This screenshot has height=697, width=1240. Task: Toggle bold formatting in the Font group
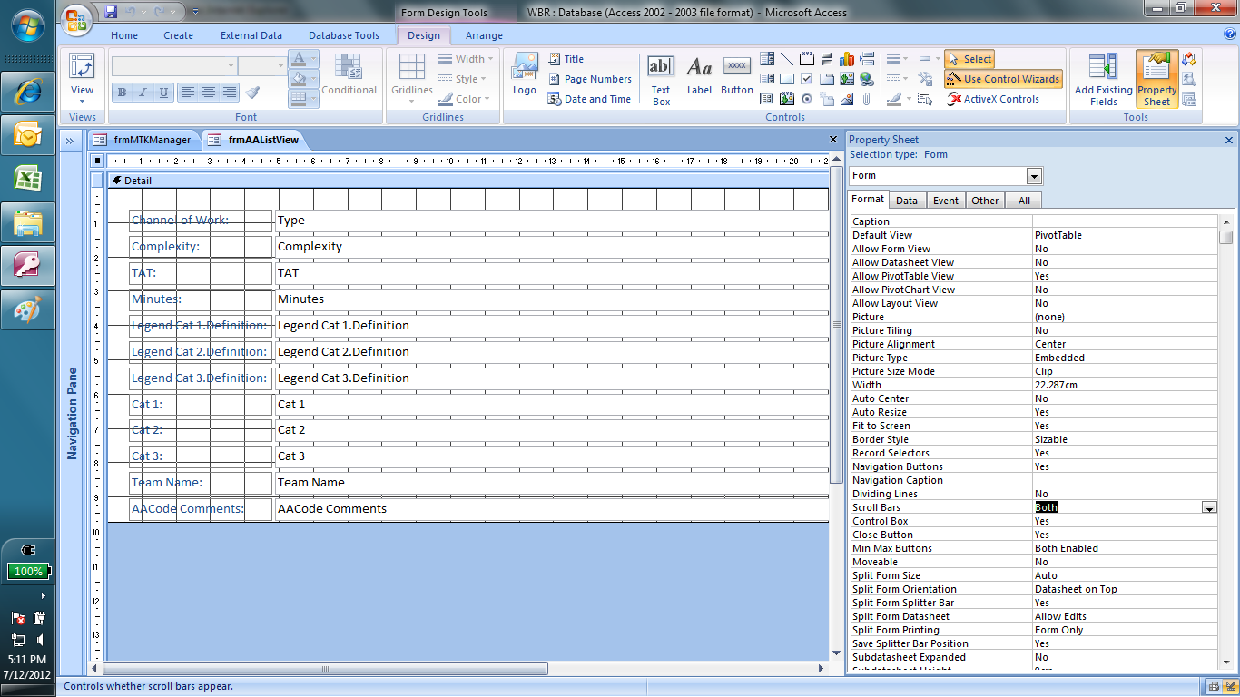[121, 93]
